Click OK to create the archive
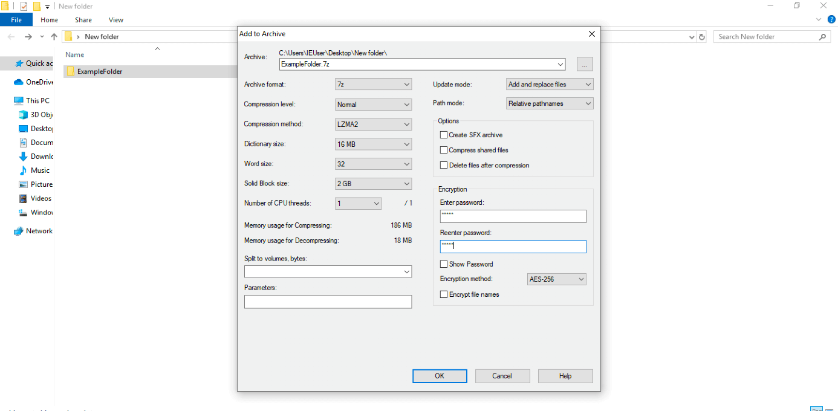This screenshot has height=411, width=838. coord(440,376)
